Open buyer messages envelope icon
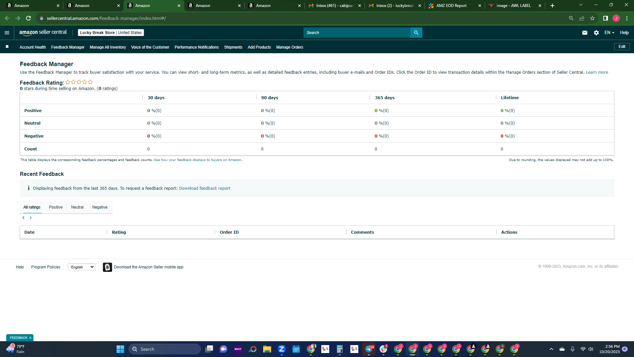 click(x=585, y=33)
